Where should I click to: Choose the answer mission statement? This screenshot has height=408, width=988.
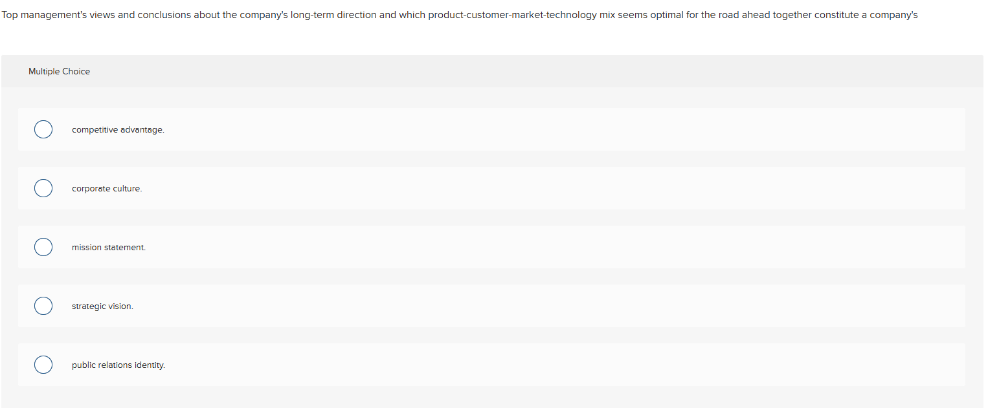point(109,247)
